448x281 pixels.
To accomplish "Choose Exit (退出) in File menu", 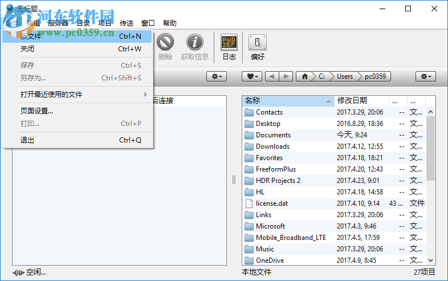I will tap(77, 140).
